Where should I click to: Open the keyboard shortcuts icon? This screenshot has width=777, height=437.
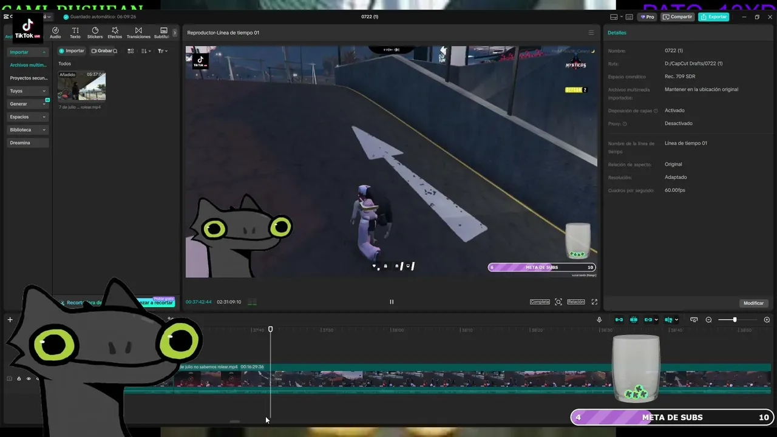pos(629,17)
